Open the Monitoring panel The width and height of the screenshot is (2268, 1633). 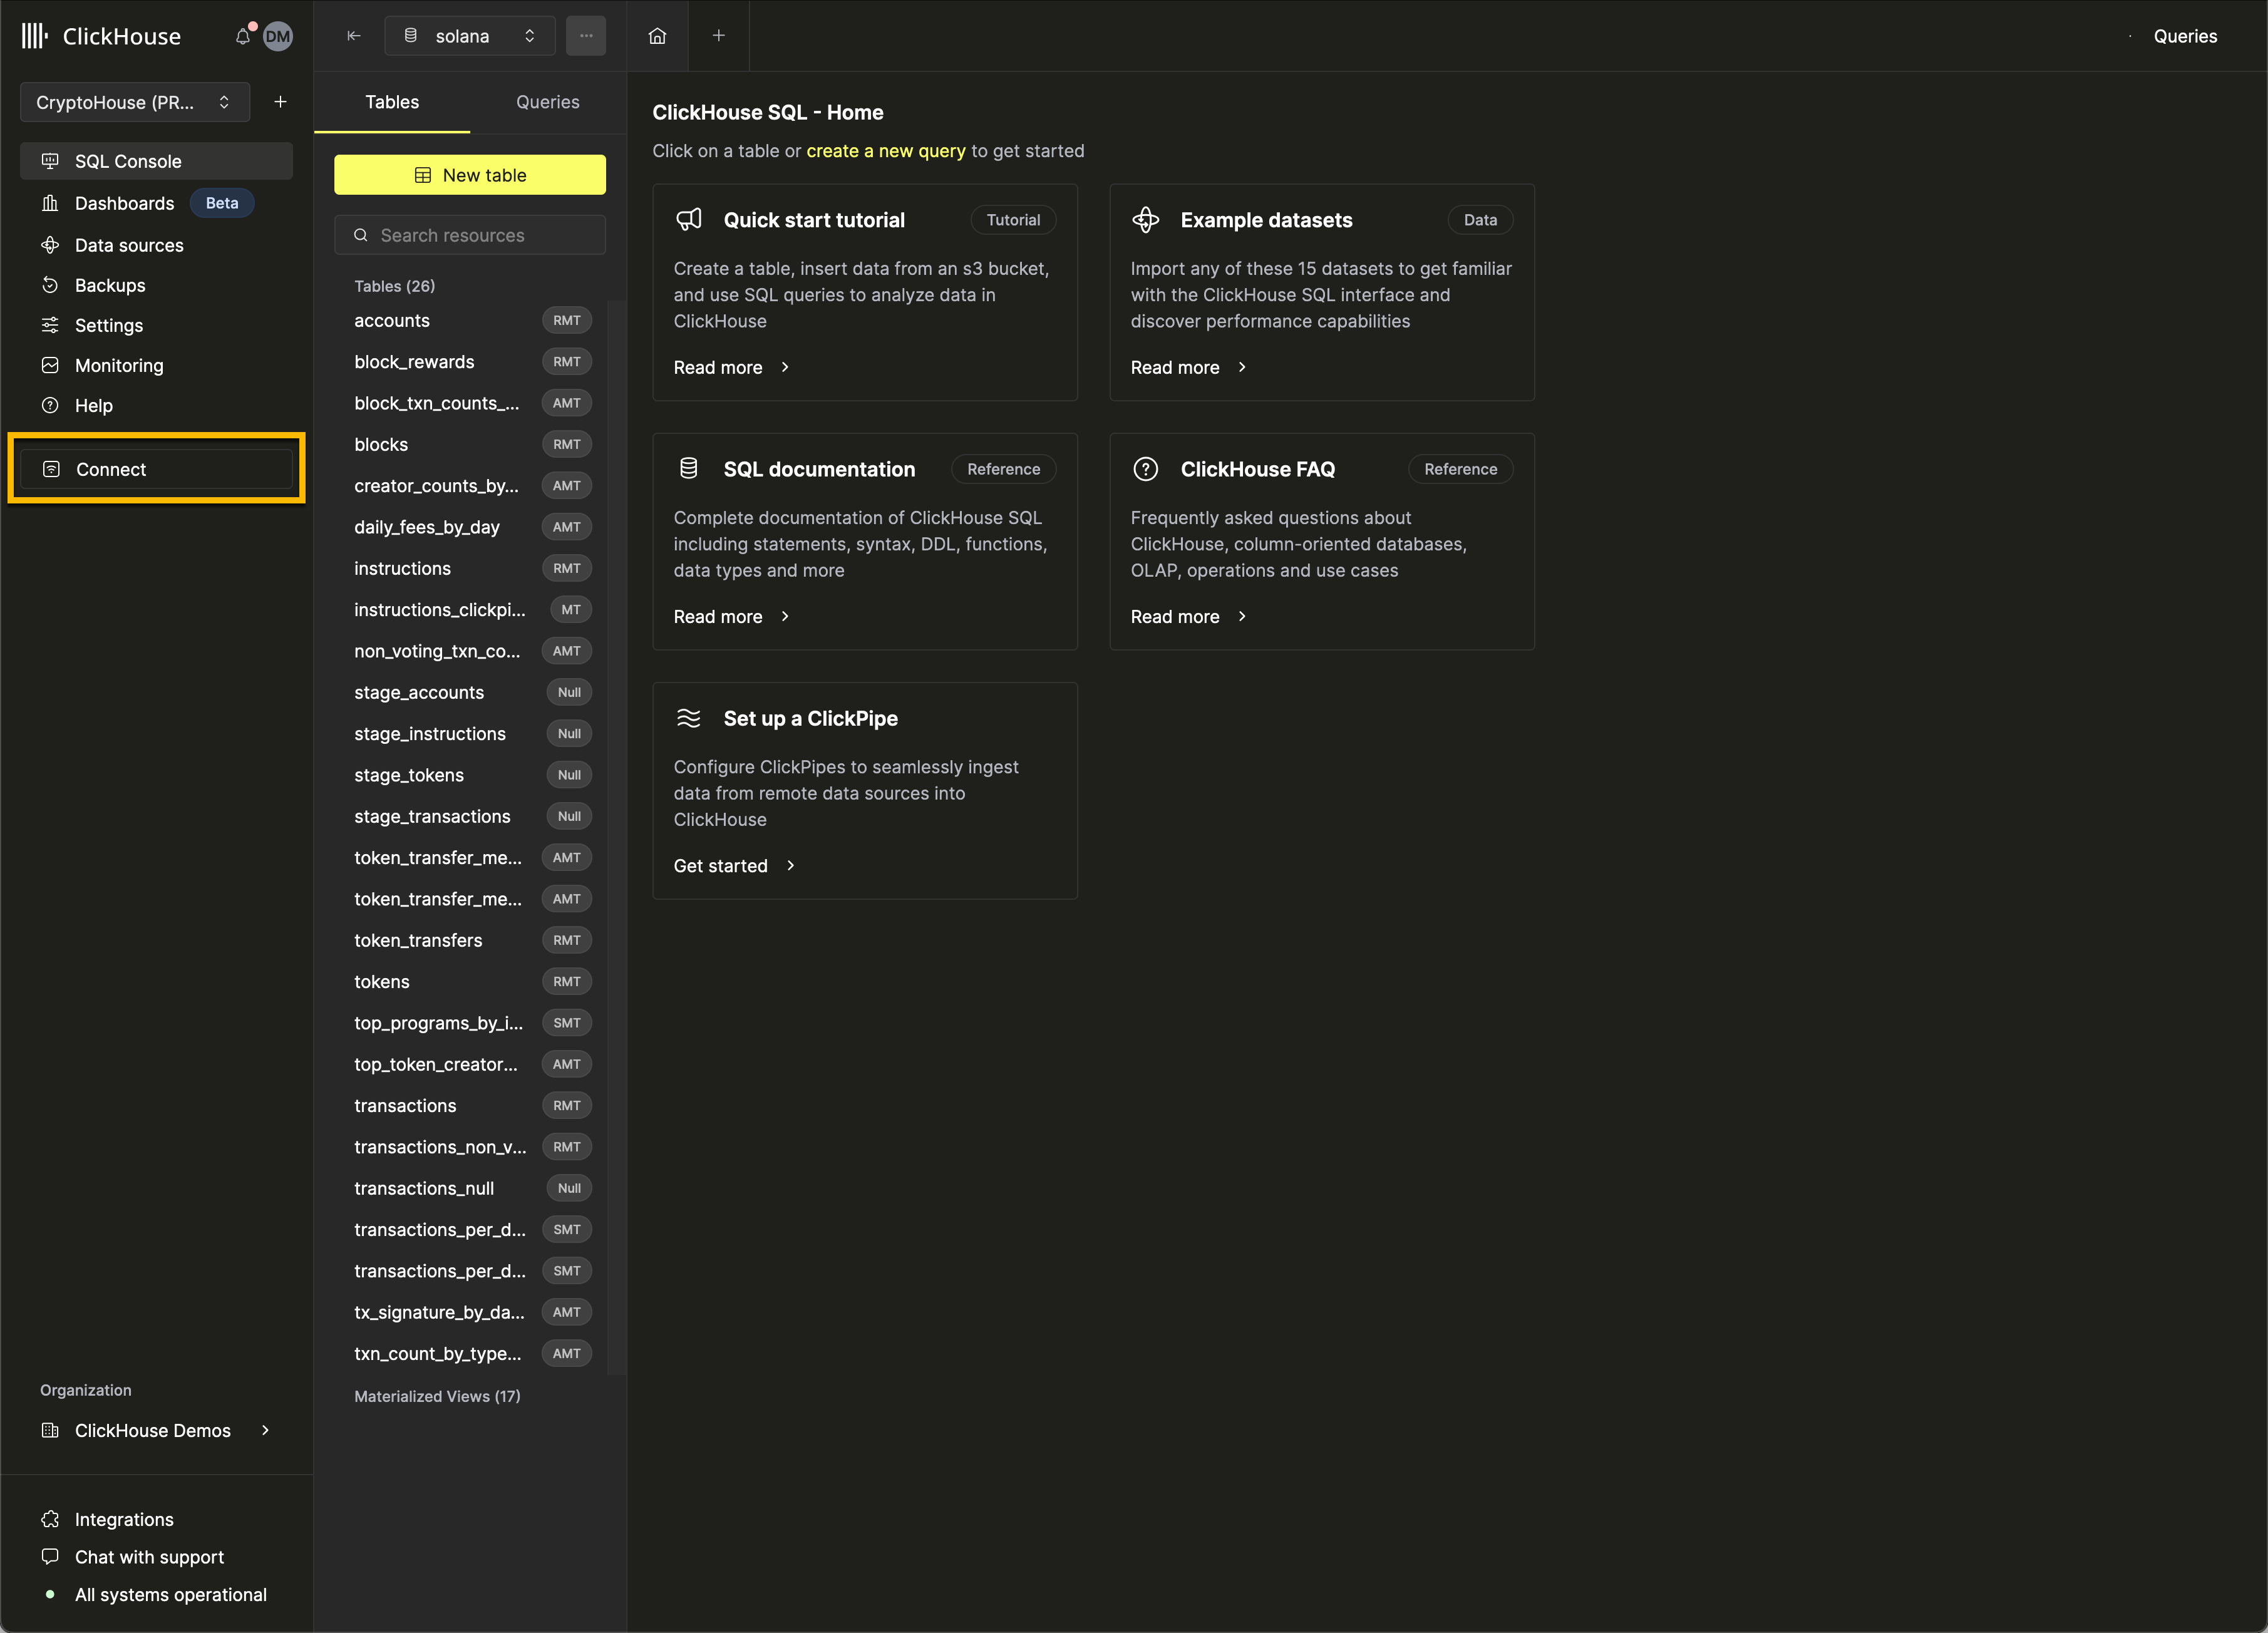click(118, 364)
